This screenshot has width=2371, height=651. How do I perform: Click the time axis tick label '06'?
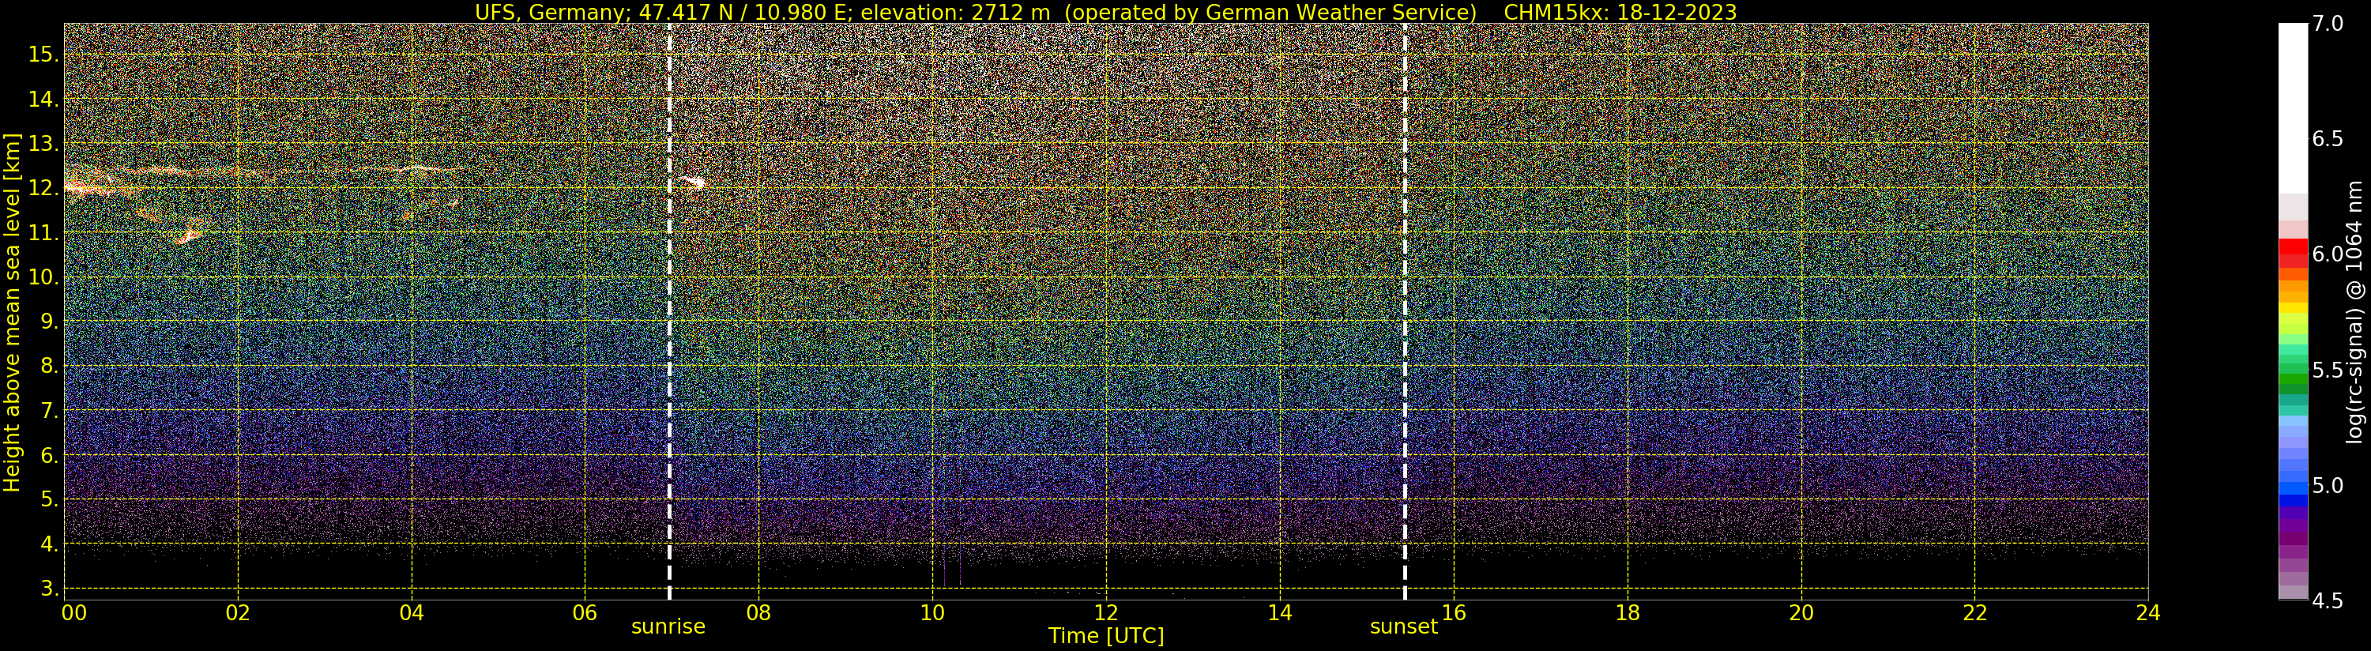click(585, 612)
